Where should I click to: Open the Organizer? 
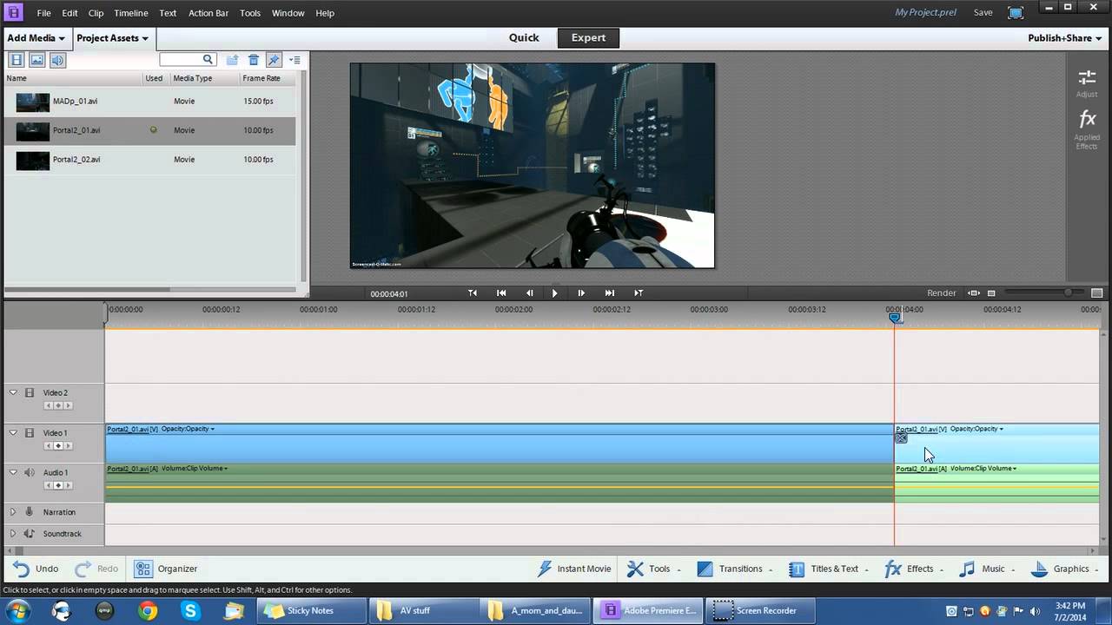coord(166,569)
